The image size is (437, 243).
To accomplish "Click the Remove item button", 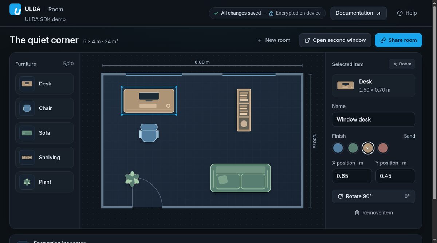I will point(373,213).
